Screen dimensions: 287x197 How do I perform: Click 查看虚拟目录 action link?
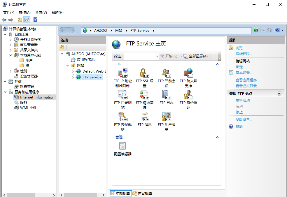[x=246, y=86]
